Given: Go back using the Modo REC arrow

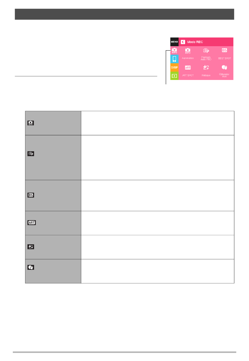Looking at the screenshot, I should point(183,42).
